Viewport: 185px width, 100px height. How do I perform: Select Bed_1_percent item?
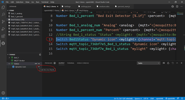24,17
